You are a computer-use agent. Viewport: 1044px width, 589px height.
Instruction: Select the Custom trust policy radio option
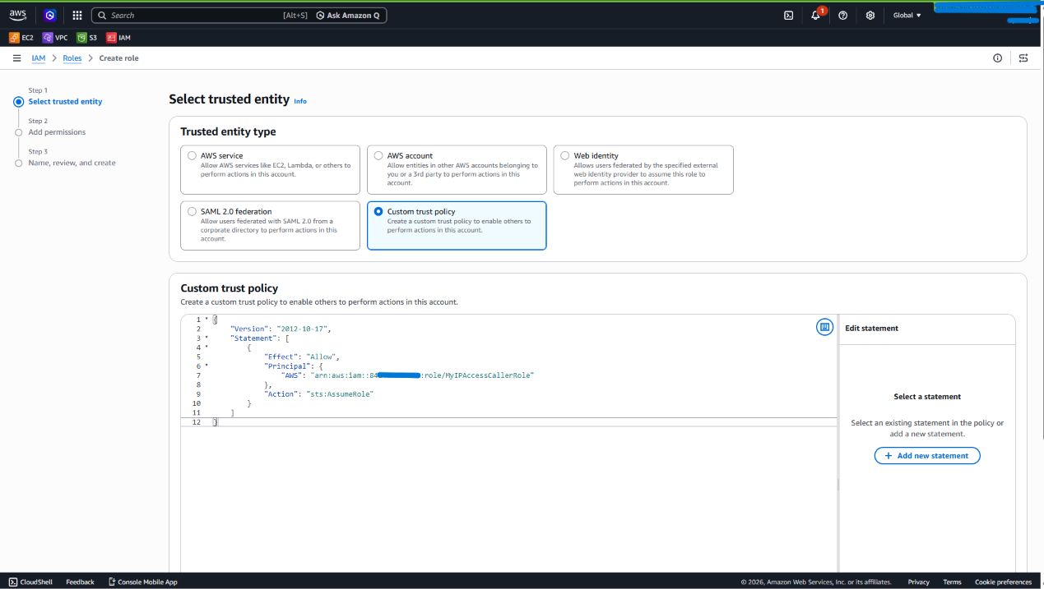pos(378,211)
